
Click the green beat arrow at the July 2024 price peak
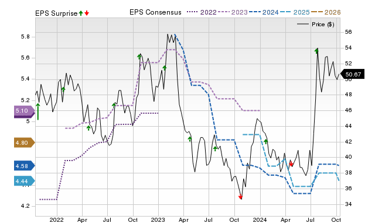click(x=316, y=51)
